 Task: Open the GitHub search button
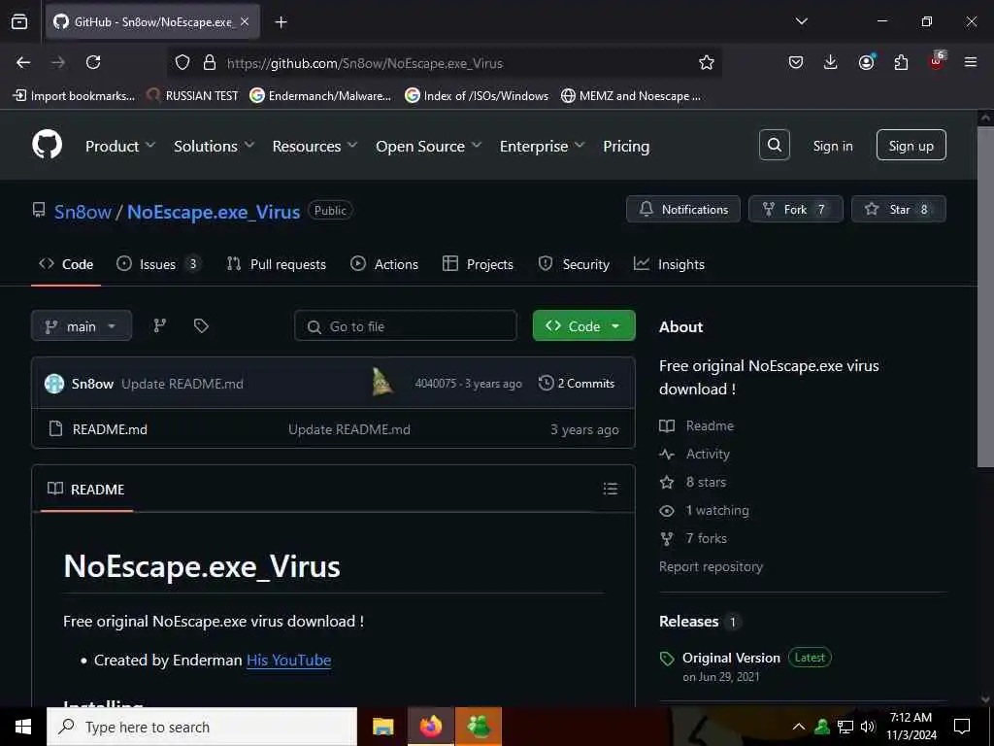pos(774,146)
